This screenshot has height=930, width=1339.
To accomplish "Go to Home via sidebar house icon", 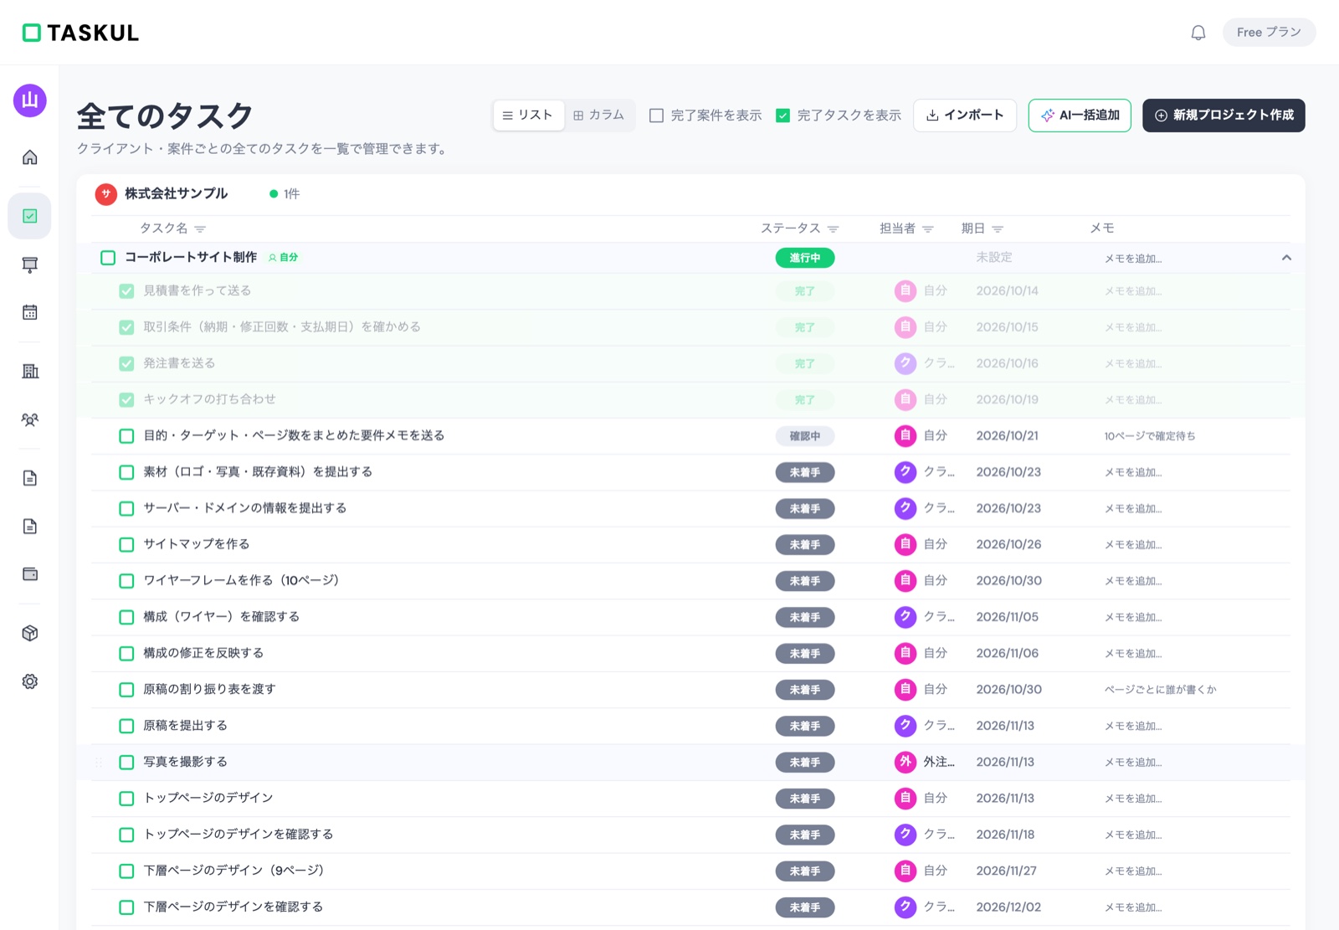I will coord(30,157).
